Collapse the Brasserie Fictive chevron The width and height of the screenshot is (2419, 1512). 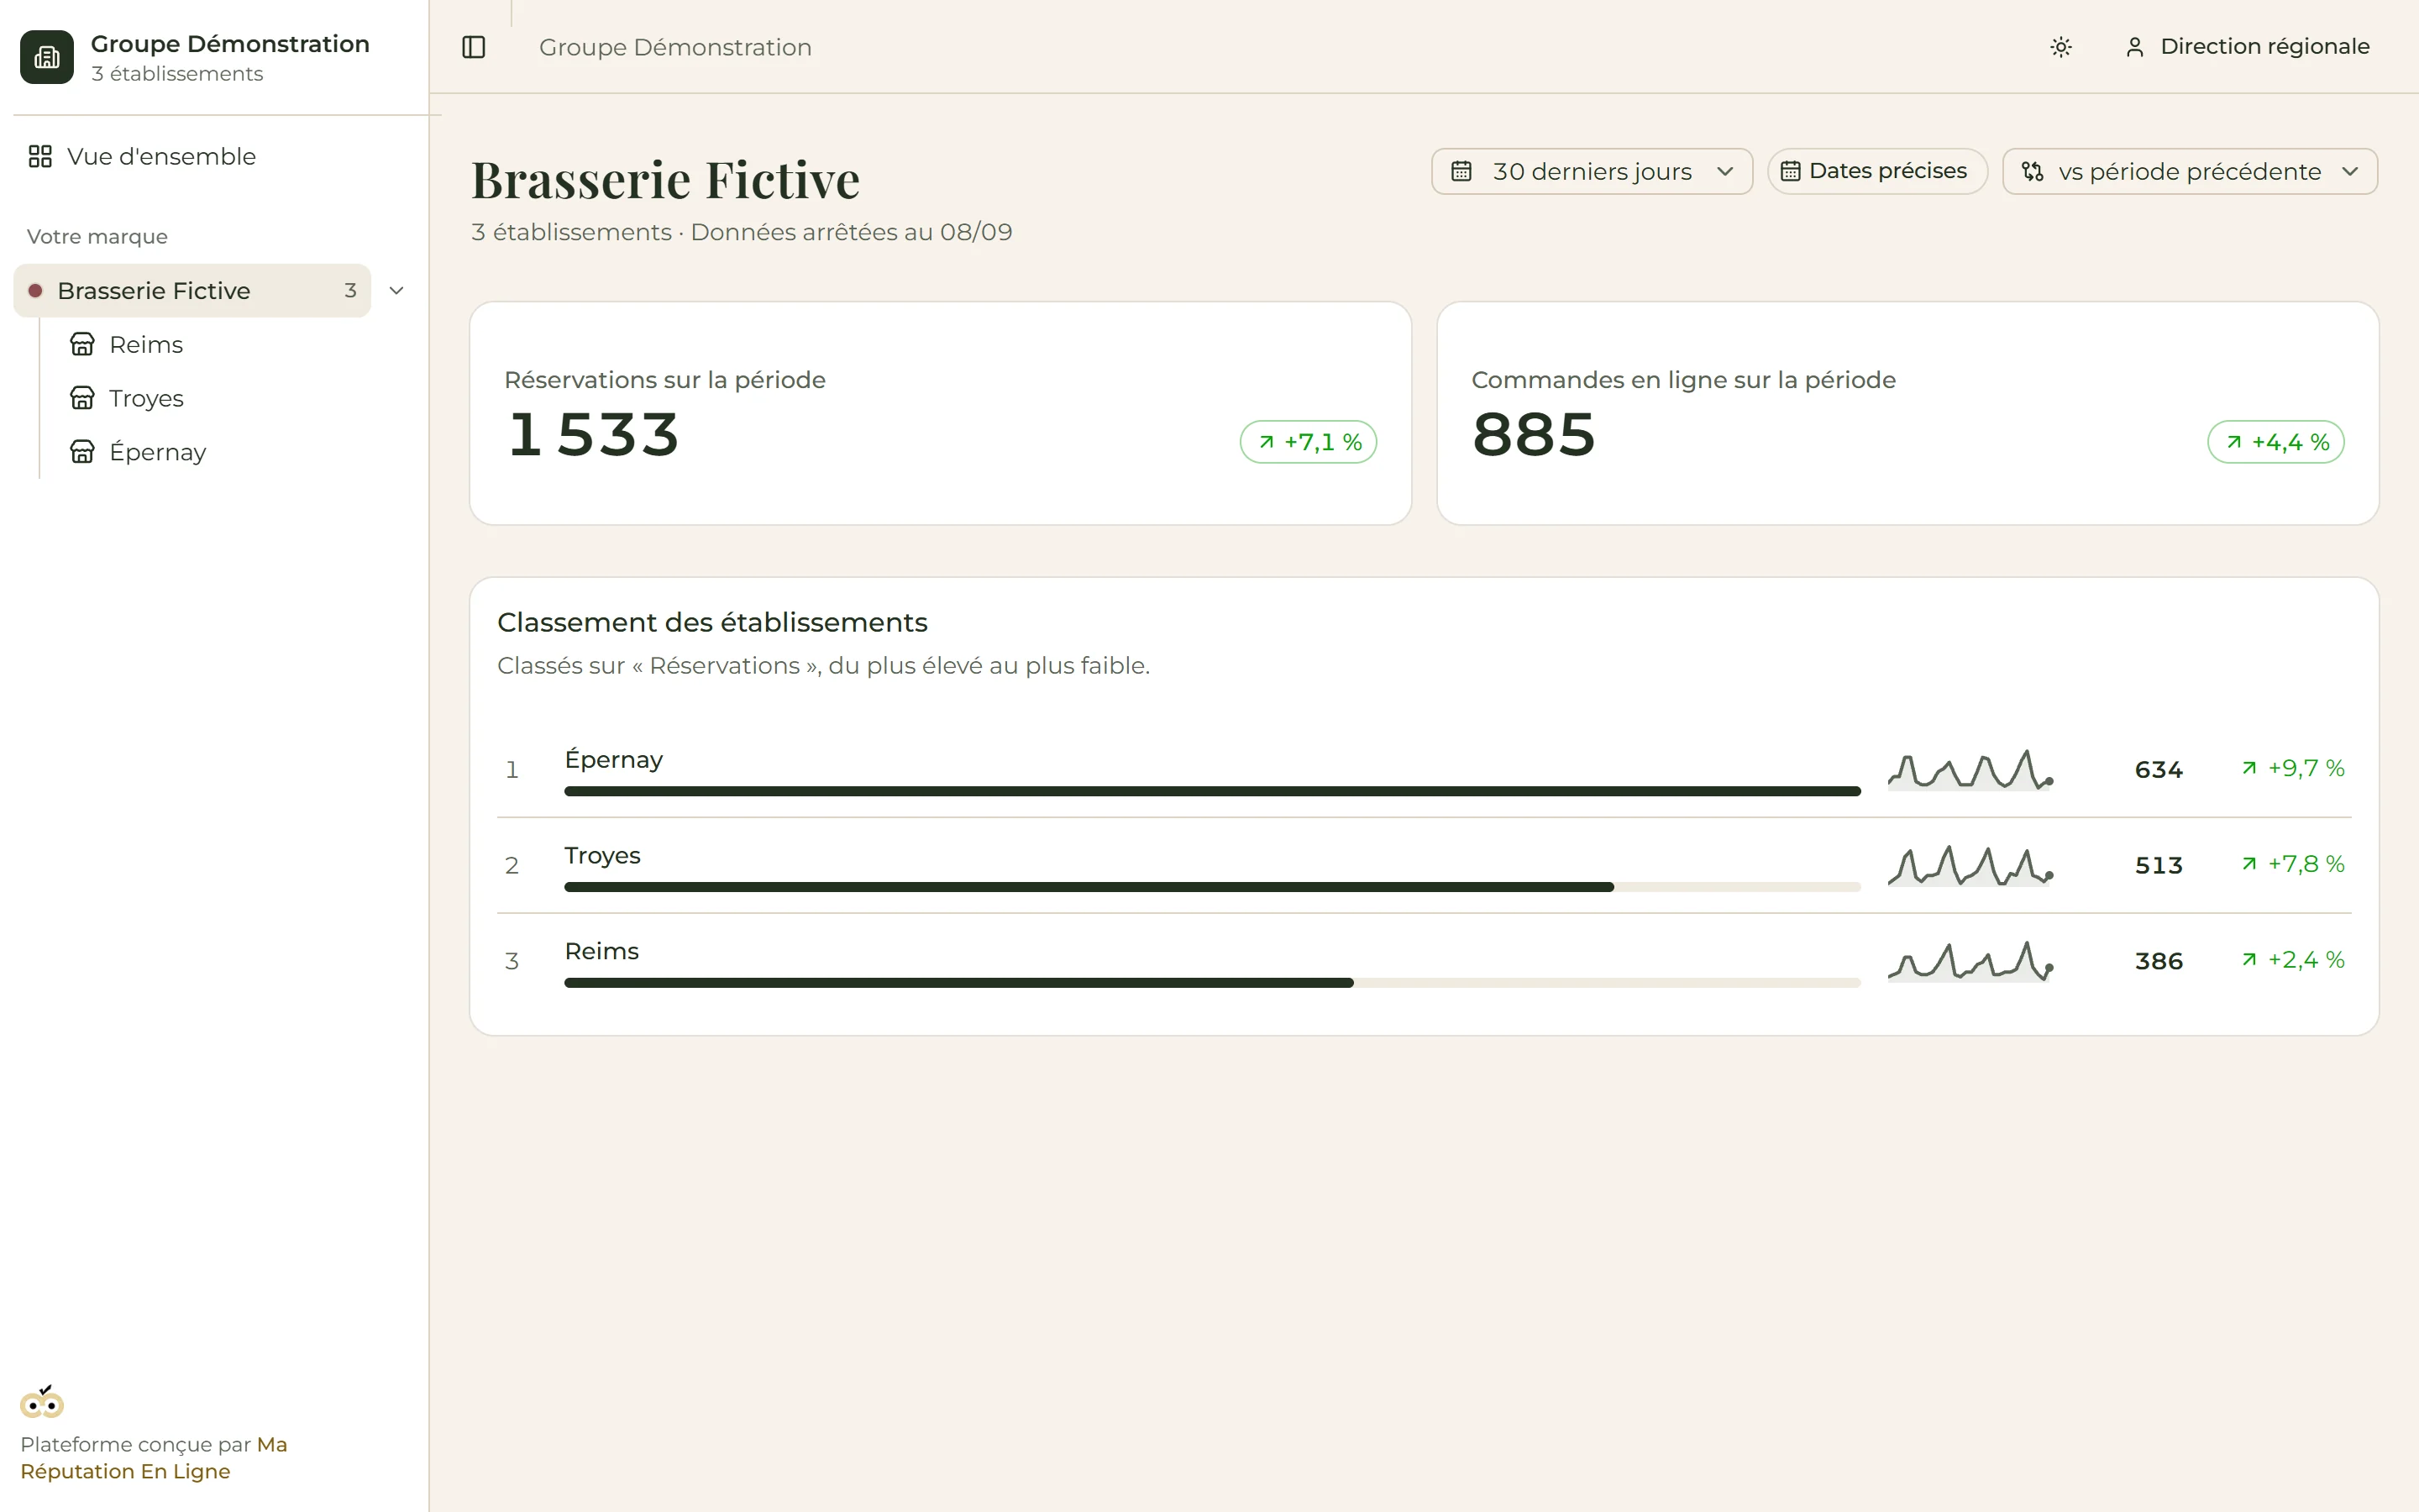click(396, 291)
